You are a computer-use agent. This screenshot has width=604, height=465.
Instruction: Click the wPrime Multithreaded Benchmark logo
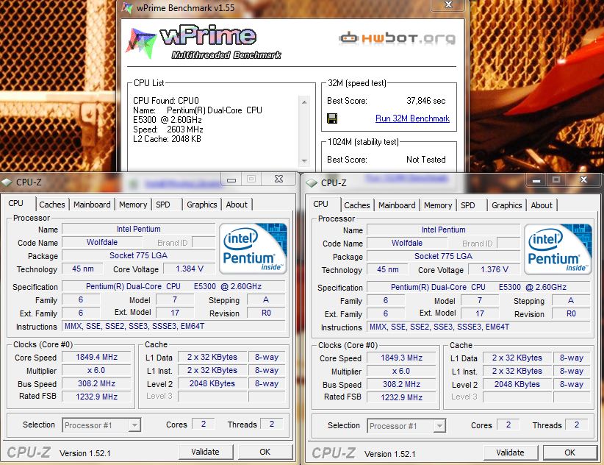click(x=204, y=43)
